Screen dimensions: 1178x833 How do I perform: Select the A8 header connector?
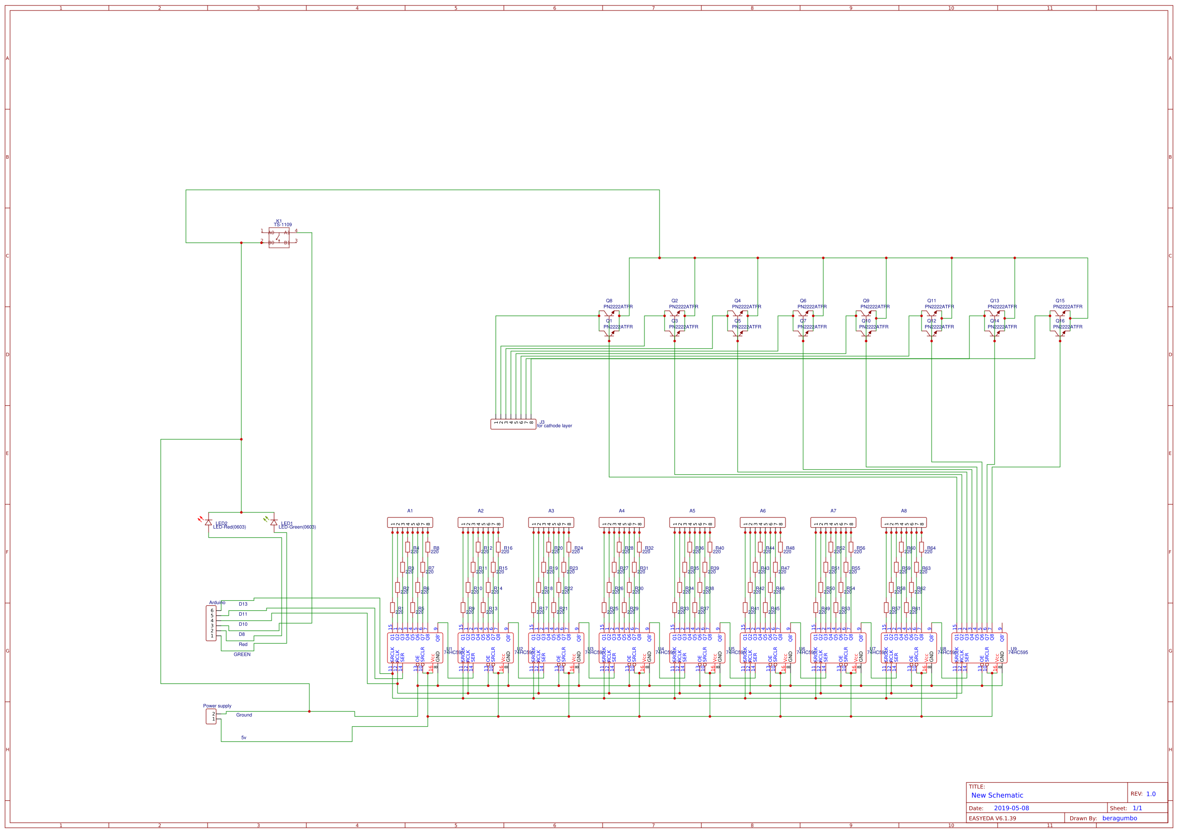903,523
